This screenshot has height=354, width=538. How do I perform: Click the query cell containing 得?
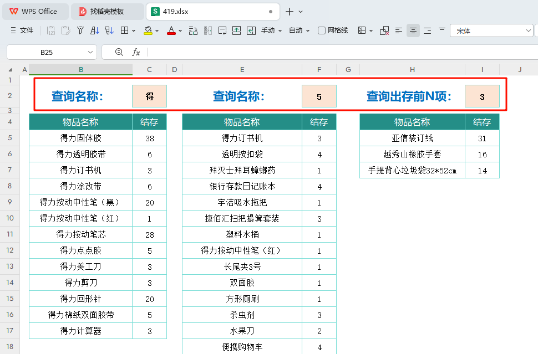click(x=149, y=96)
